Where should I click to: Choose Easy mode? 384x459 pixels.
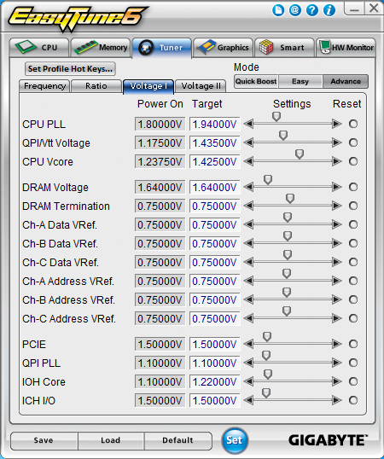(x=300, y=81)
